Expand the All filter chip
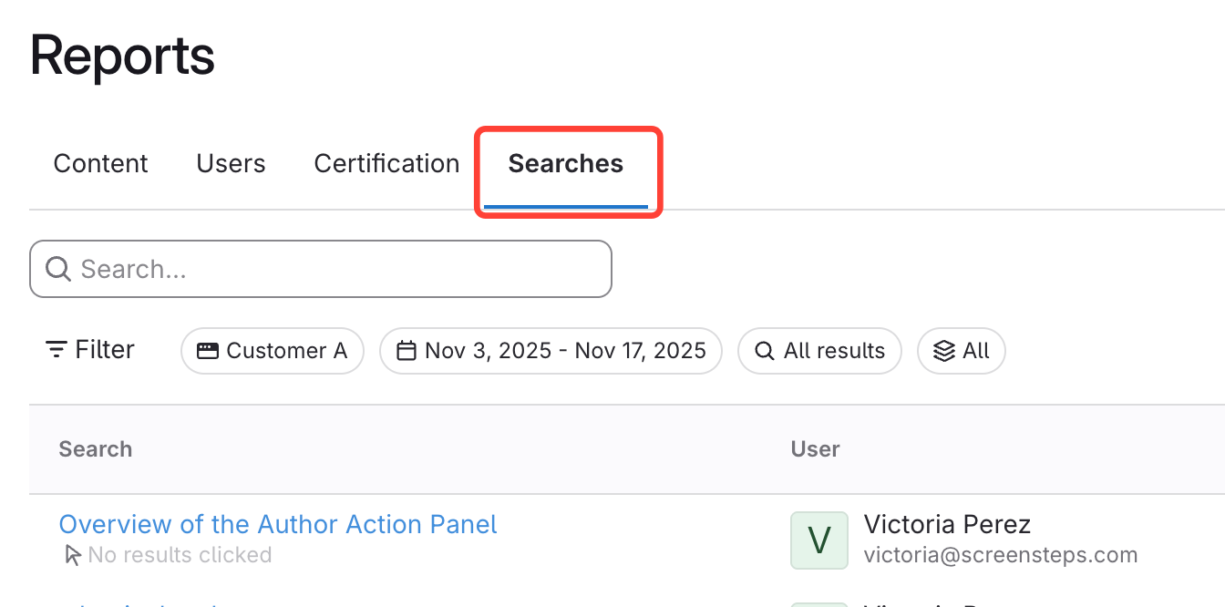Viewport: 1225px width, 607px height. coord(962,351)
